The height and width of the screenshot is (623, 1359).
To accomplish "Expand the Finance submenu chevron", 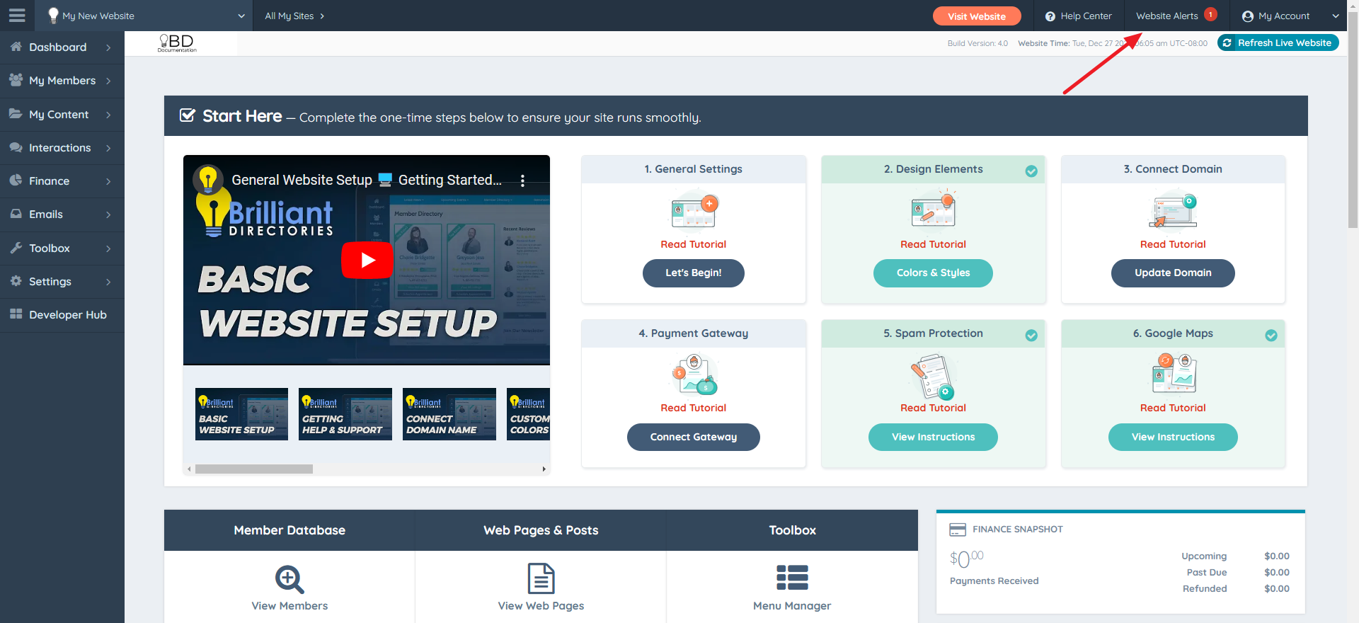I will (x=108, y=181).
